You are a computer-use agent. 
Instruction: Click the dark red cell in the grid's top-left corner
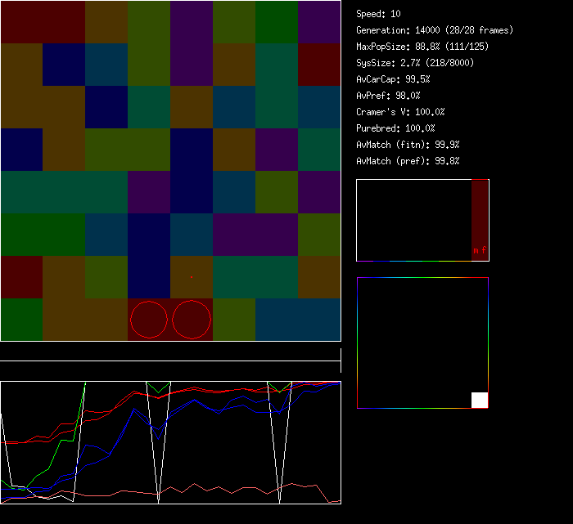[x=22, y=22]
